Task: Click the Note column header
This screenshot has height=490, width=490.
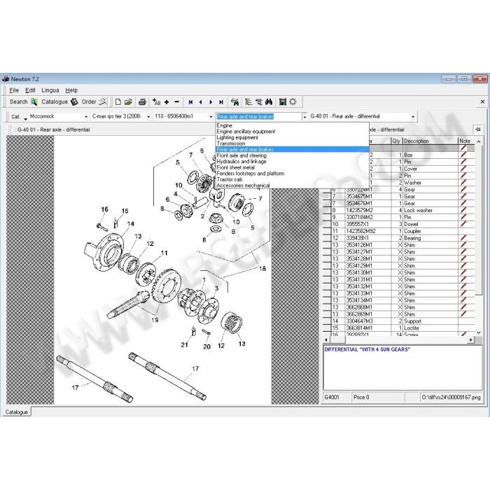Action: click(466, 141)
